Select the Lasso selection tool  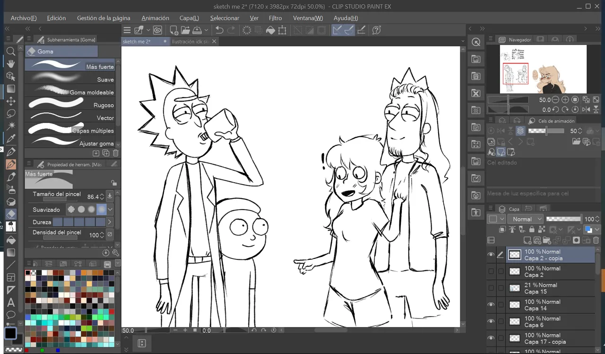(x=10, y=114)
